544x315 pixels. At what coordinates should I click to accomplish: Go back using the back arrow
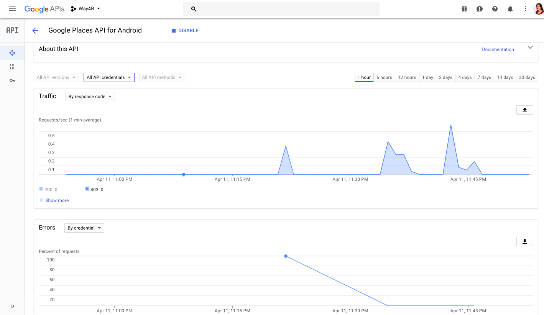pyautogui.click(x=35, y=31)
